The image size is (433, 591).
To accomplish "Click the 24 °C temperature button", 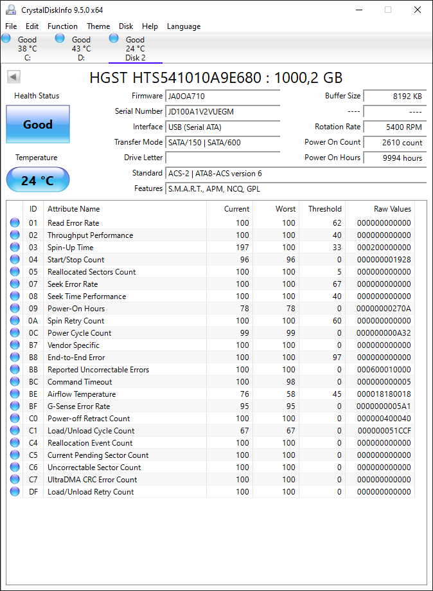I will [x=38, y=180].
